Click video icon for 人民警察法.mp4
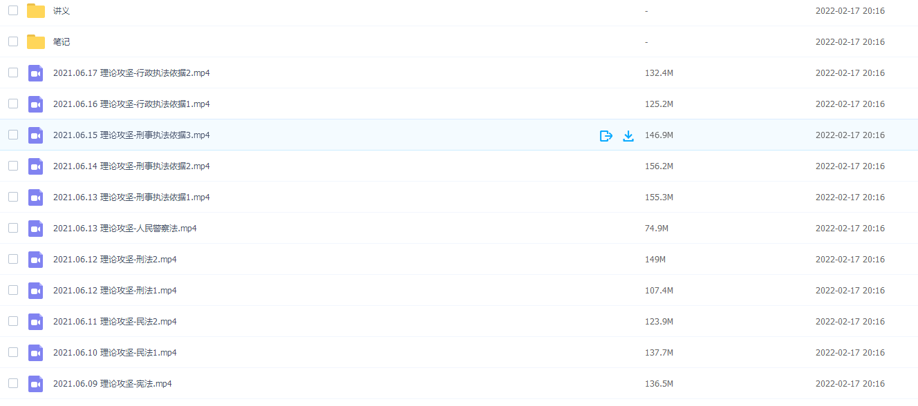This screenshot has width=918, height=406. [36, 228]
